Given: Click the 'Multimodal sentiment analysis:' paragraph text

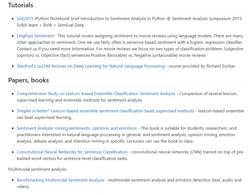Looking at the screenshot, I should [38, 169].
